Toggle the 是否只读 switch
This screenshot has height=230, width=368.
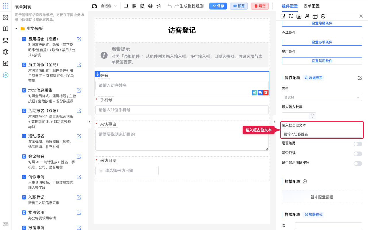[x=358, y=154]
